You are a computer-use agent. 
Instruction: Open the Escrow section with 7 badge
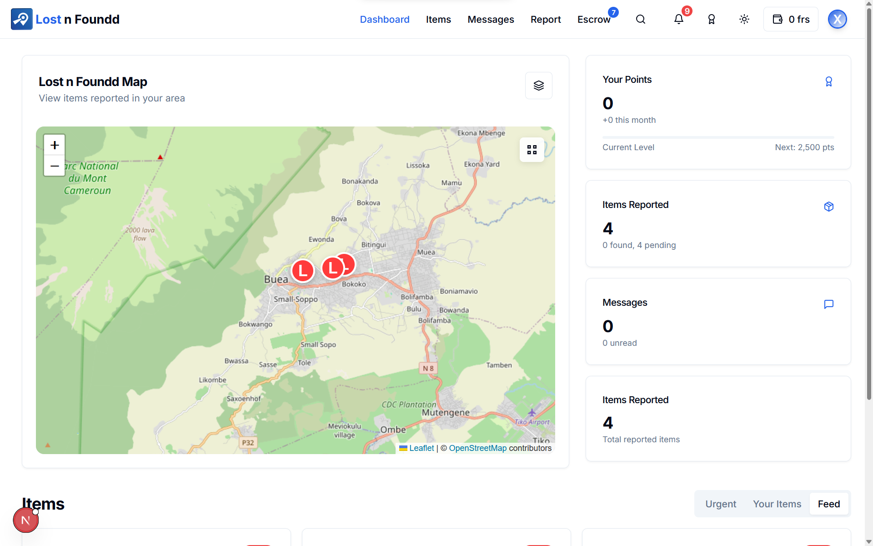[x=594, y=19]
